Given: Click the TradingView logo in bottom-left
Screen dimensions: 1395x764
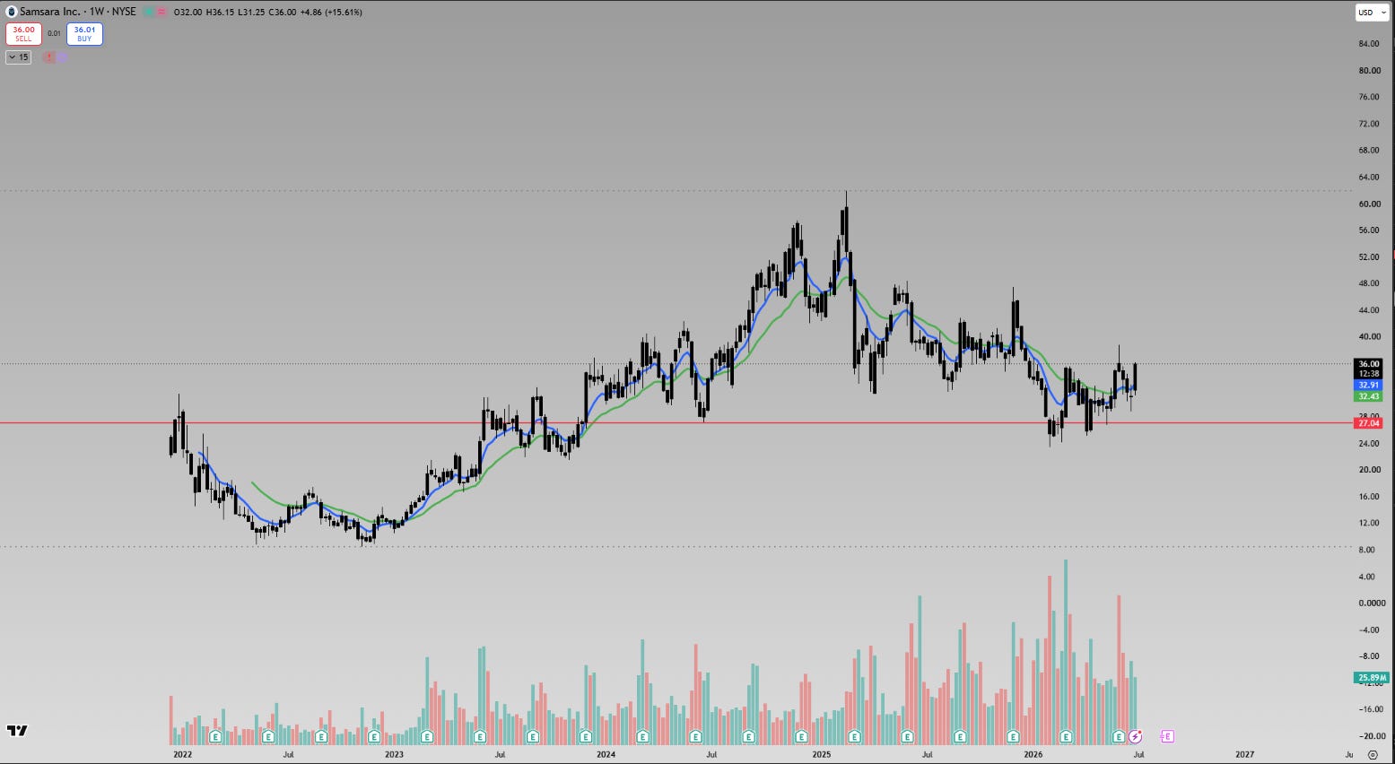Looking at the screenshot, I should pyautogui.click(x=17, y=731).
